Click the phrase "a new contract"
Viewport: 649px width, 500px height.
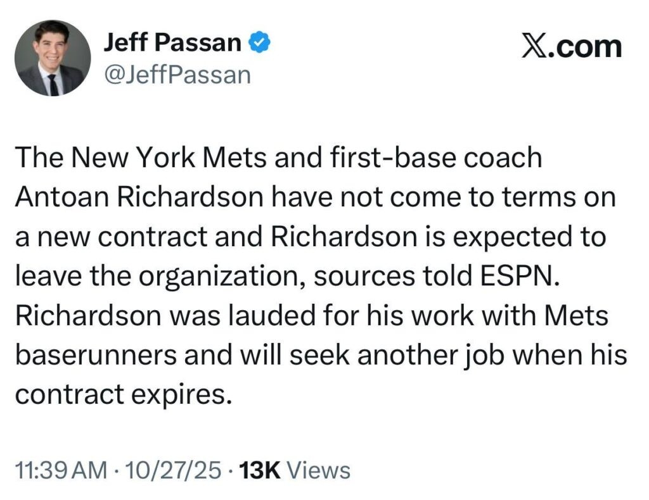[x=111, y=237]
